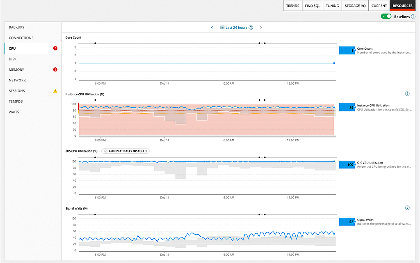Viewport: 420px width, 263px height.
Task: Open the Instance CPU Utilization info icon
Action: tap(407, 94)
